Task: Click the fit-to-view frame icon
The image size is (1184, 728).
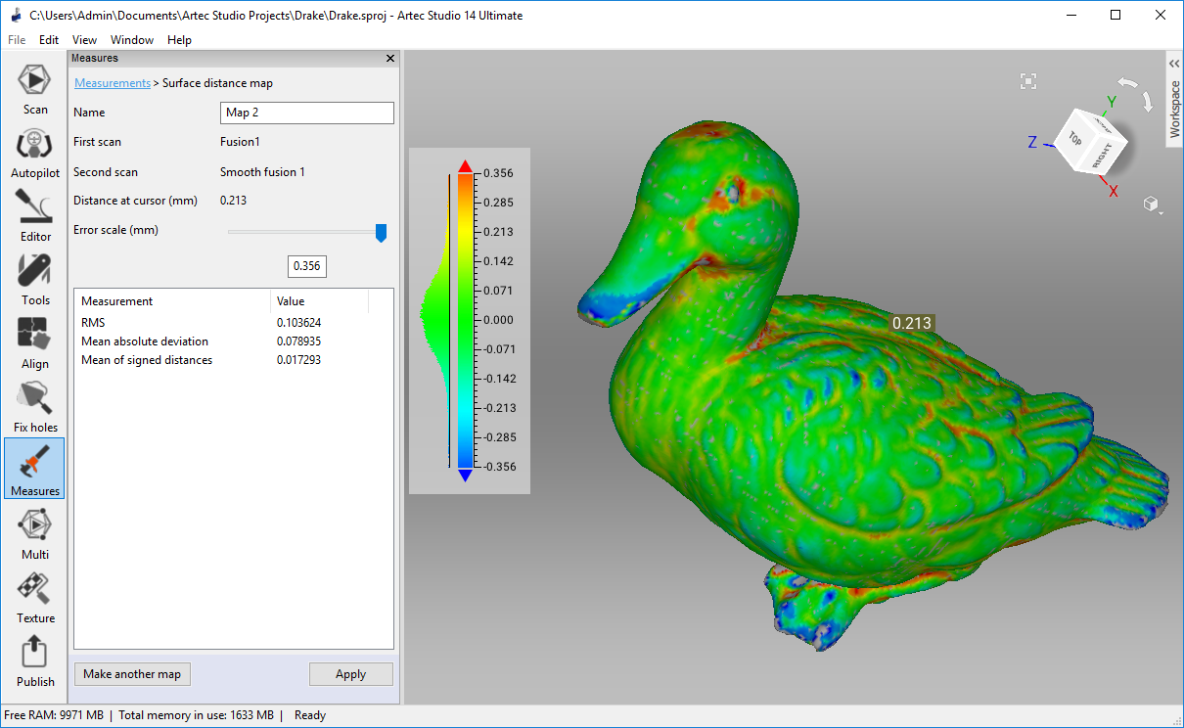Action: (x=1027, y=81)
